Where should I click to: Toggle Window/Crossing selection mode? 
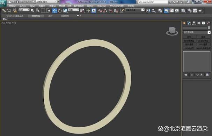coord(48,10)
